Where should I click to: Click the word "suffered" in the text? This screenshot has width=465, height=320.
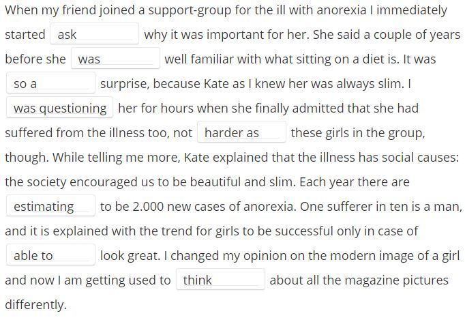(29, 132)
